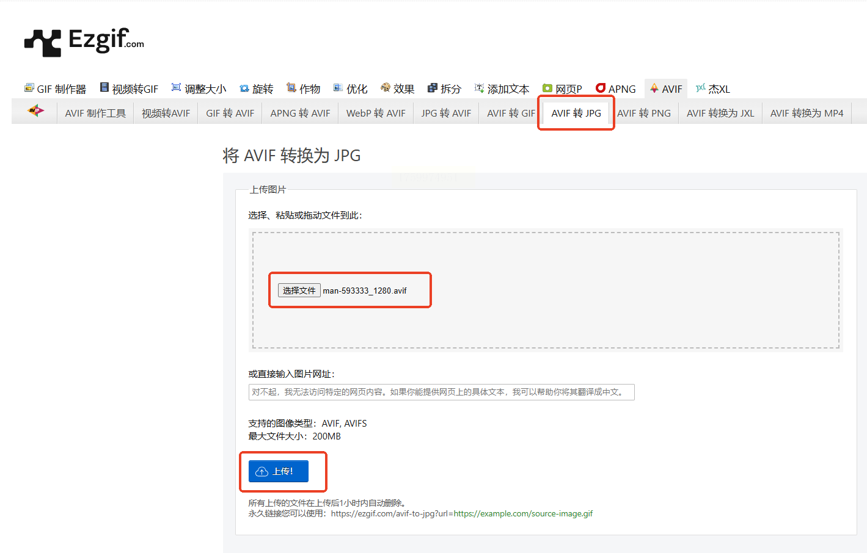Click the AVIF icon in the top menu

point(654,88)
